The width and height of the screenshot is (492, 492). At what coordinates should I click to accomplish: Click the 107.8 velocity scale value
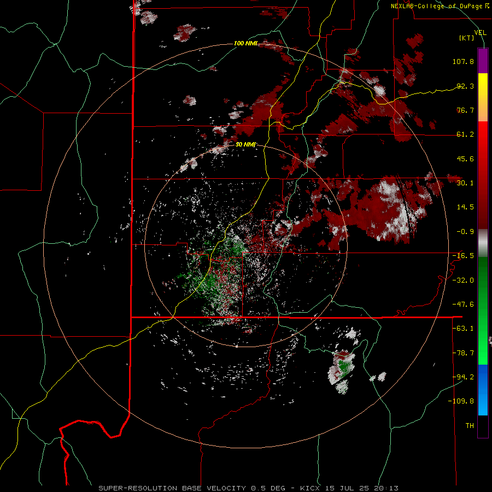tap(463, 61)
